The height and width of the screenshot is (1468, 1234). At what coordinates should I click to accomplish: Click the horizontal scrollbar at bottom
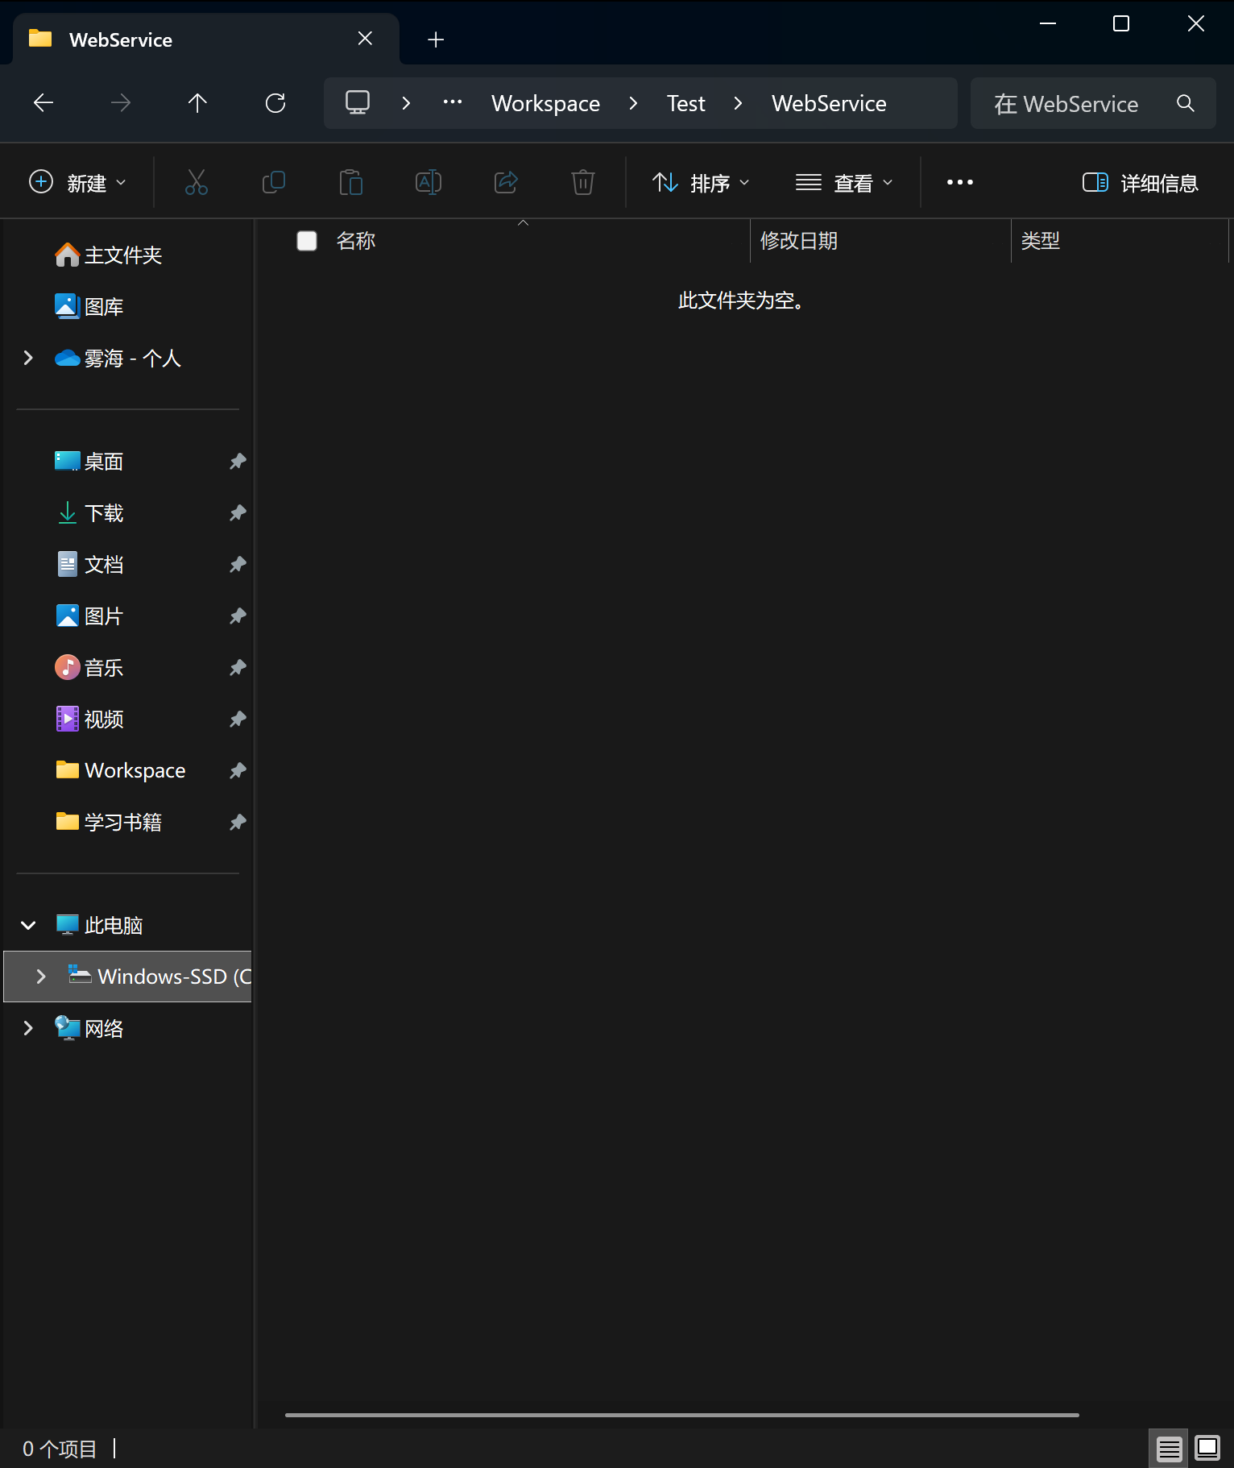point(681,1415)
